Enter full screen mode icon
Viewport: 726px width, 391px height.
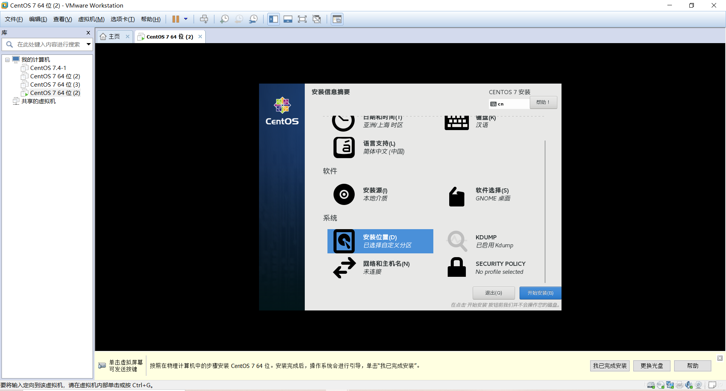coord(302,19)
